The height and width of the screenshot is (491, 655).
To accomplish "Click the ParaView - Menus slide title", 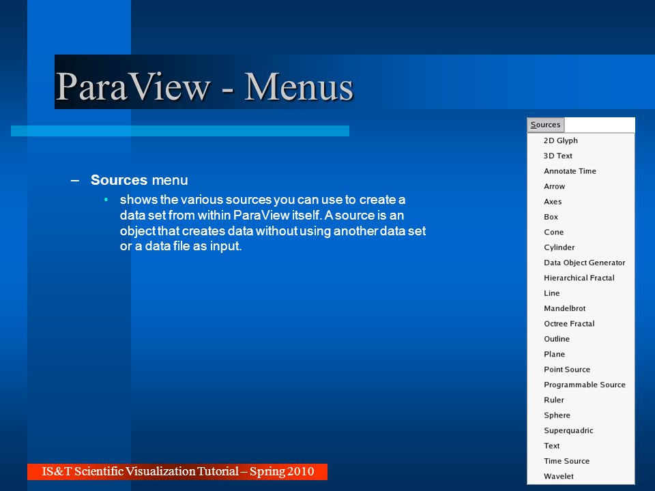I will click(205, 87).
